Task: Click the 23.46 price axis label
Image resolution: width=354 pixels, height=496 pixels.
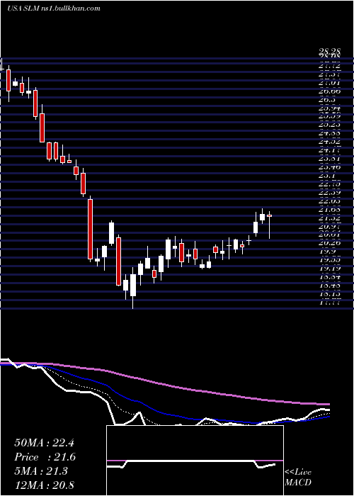Action: (329, 167)
